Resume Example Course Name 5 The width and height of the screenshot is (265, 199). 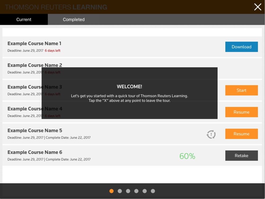[x=241, y=134]
